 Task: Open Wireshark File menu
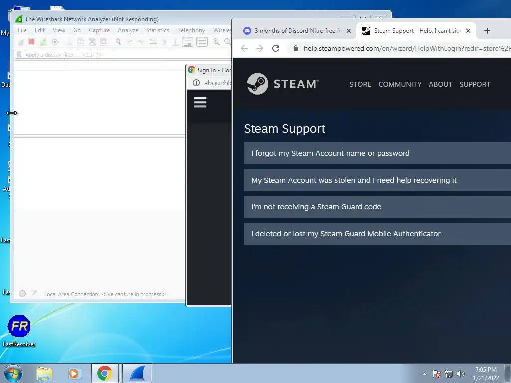click(22, 30)
